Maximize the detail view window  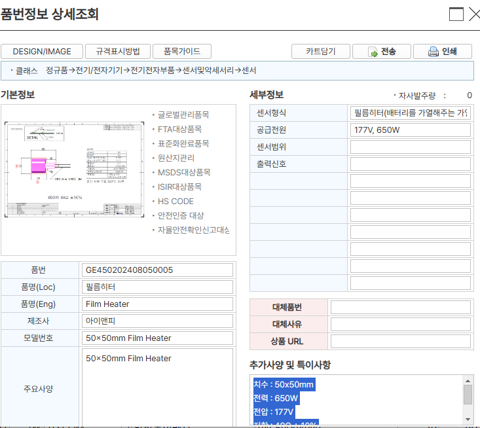pos(456,14)
